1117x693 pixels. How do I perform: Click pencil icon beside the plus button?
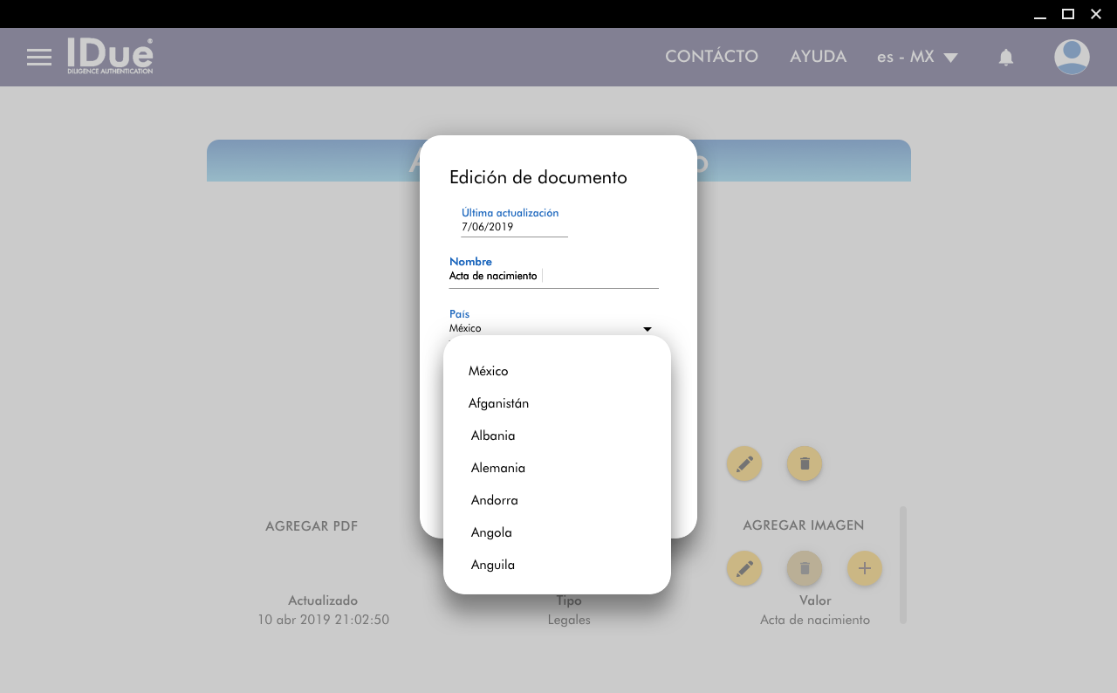point(744,568)
